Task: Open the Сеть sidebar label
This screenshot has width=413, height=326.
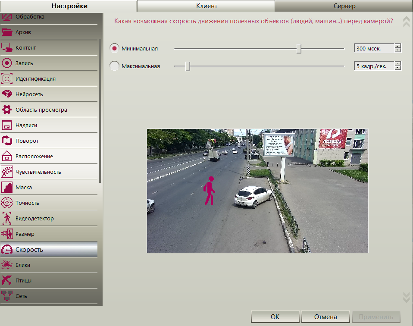Action: point(21,296)
